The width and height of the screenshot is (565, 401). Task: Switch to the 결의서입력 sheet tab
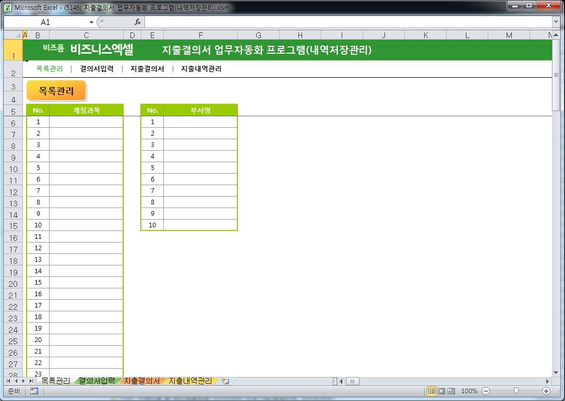click(97, 381)
